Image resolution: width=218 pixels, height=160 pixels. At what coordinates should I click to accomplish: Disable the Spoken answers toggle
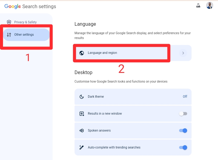(x=183, y=131)
